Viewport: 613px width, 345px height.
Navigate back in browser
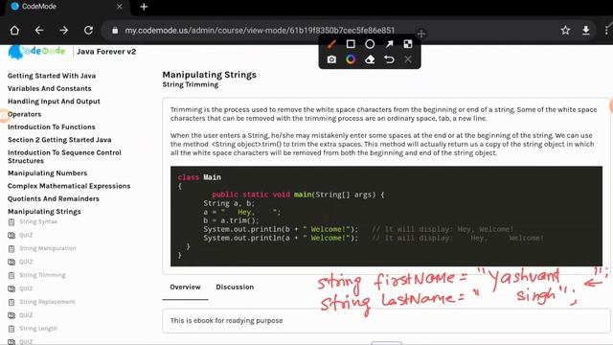click(x=39, y=30)
